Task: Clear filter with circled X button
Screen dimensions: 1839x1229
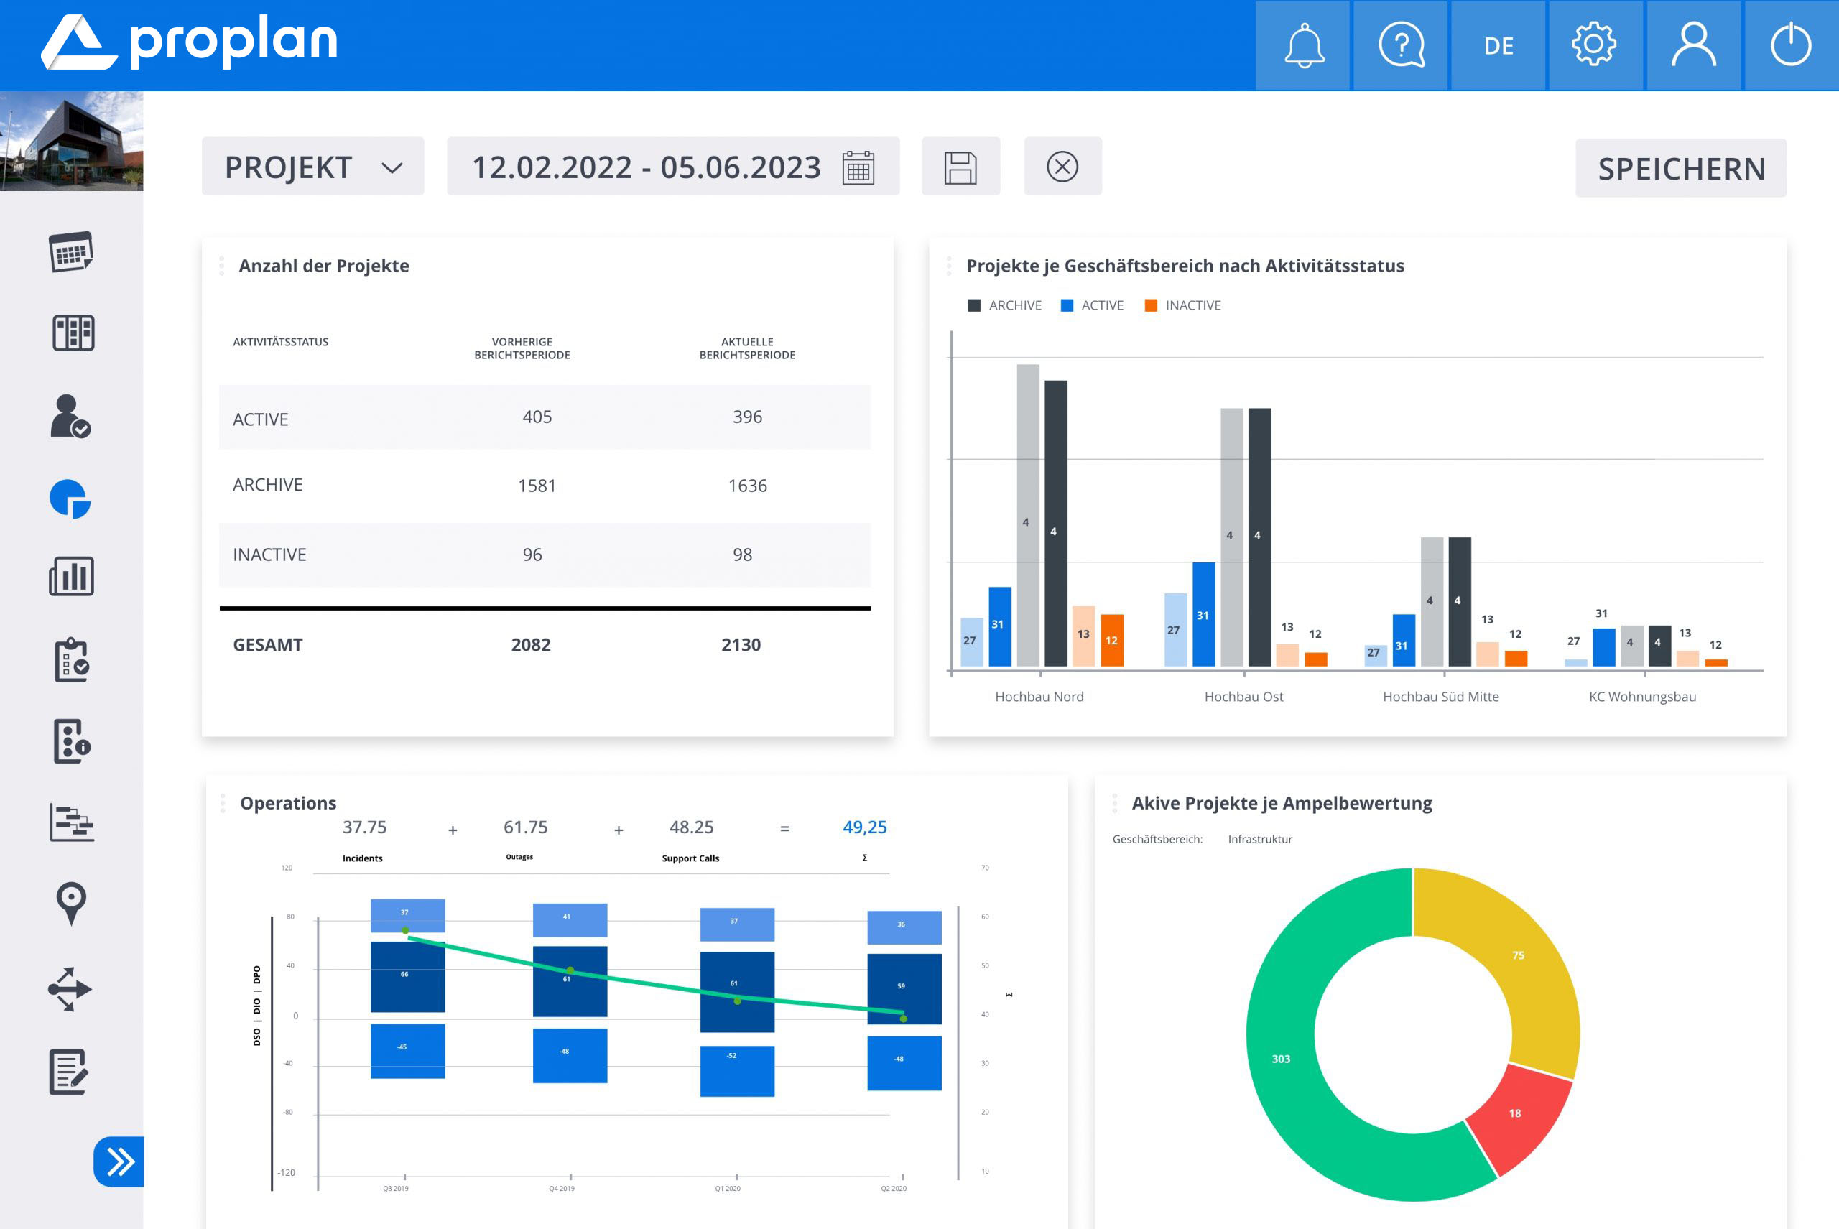Action: pos(1062,167)
